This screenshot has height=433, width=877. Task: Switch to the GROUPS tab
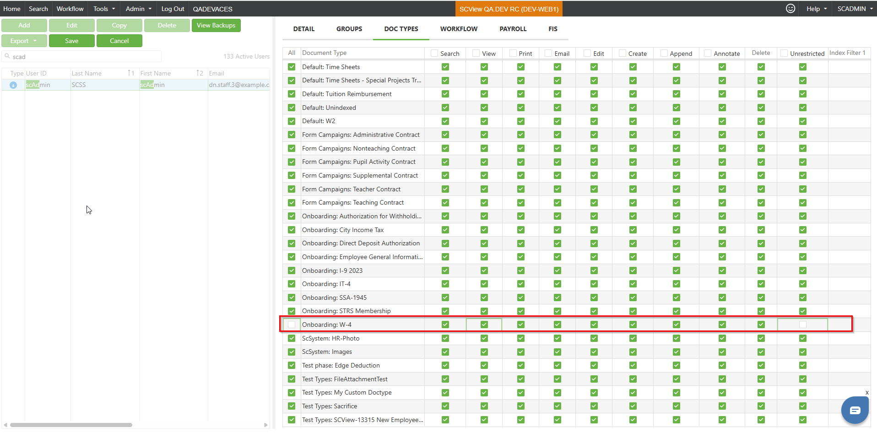tap(349, 29)
